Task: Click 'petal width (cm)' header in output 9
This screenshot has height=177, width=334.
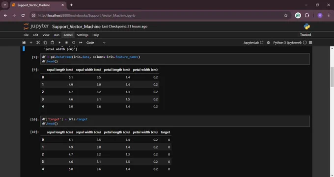Action: pyautogui.click(x=145, y=70)
